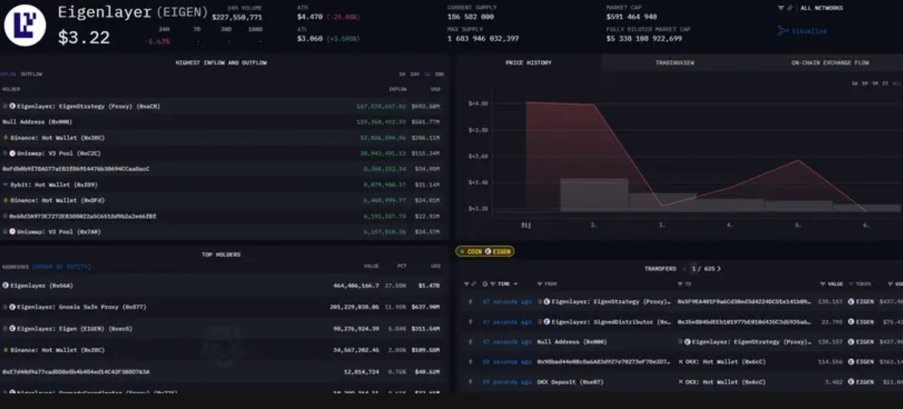Click the VALUE column filter icon
The image size is (903, 409).
pos(823,284)
